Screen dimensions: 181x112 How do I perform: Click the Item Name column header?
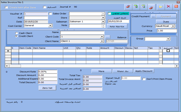[x=48, y=48]
